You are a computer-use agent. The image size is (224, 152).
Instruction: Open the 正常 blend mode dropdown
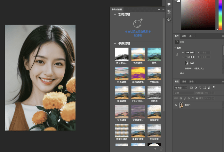[184, 93]
